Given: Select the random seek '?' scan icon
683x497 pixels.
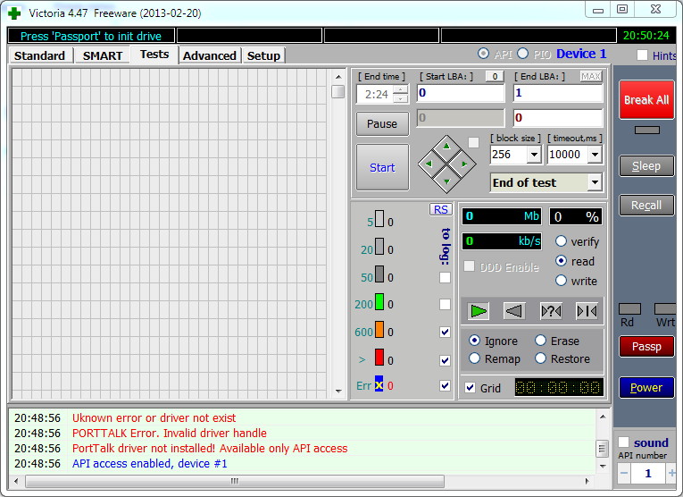Looking at the screenshot, I should (x=551, y=311).
